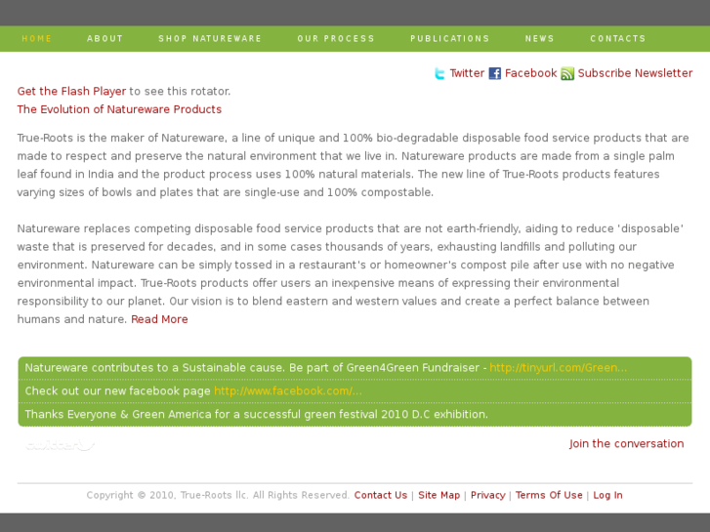The width and height of the screenshot is (710, 532).
Task: Open the www.facebook.com/... link
Action: tap(288, 390)
